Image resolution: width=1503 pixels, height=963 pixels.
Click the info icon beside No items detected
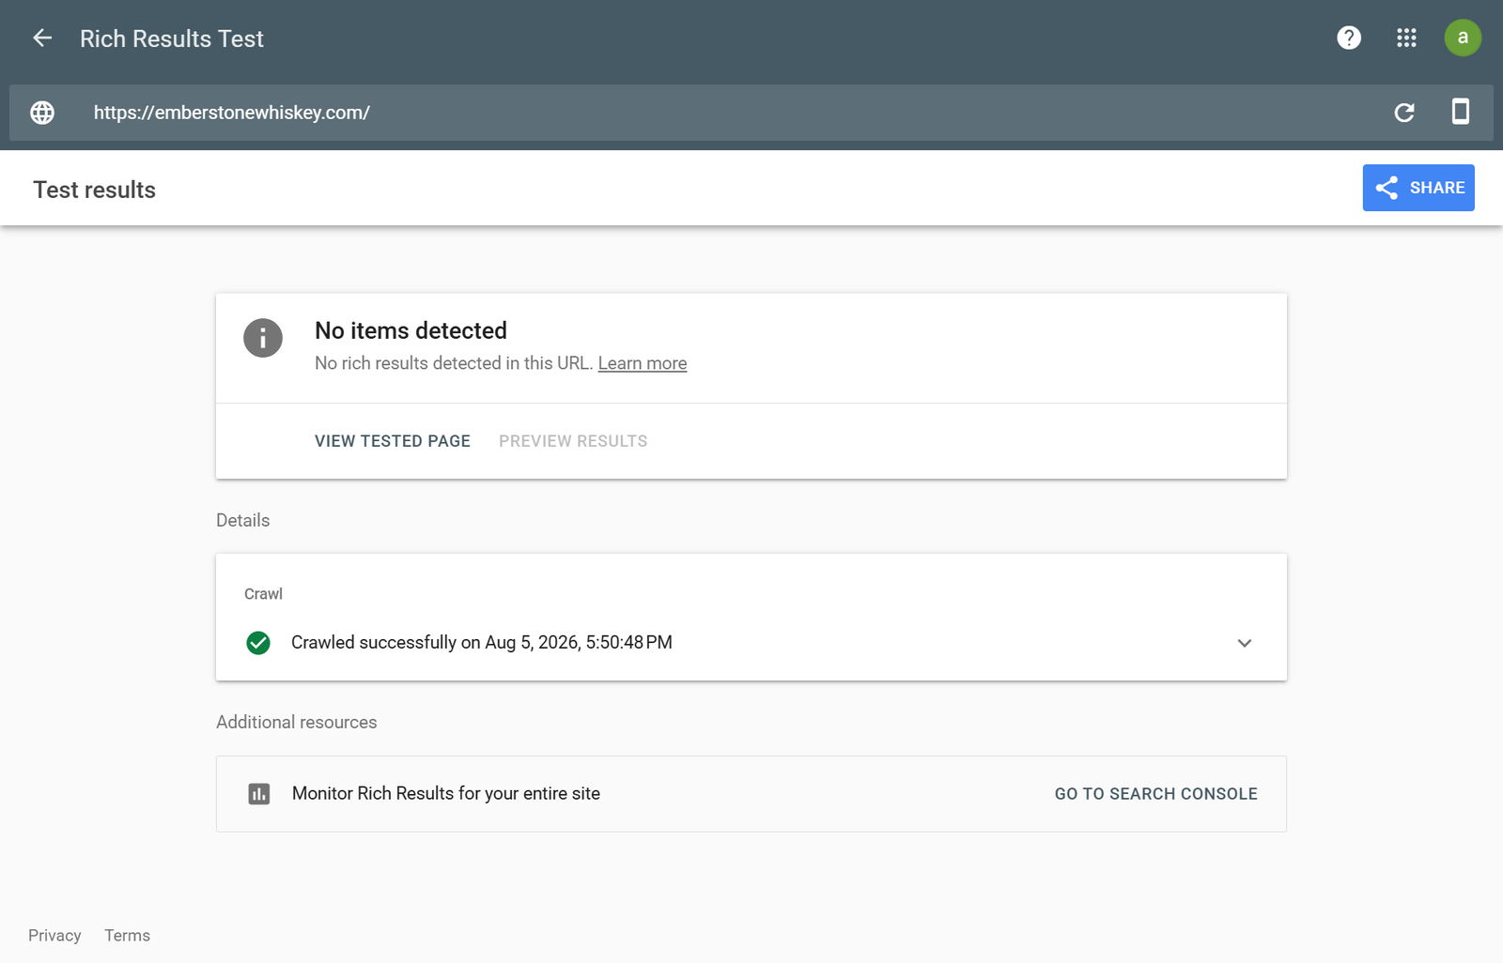click(x=263, y=338)
